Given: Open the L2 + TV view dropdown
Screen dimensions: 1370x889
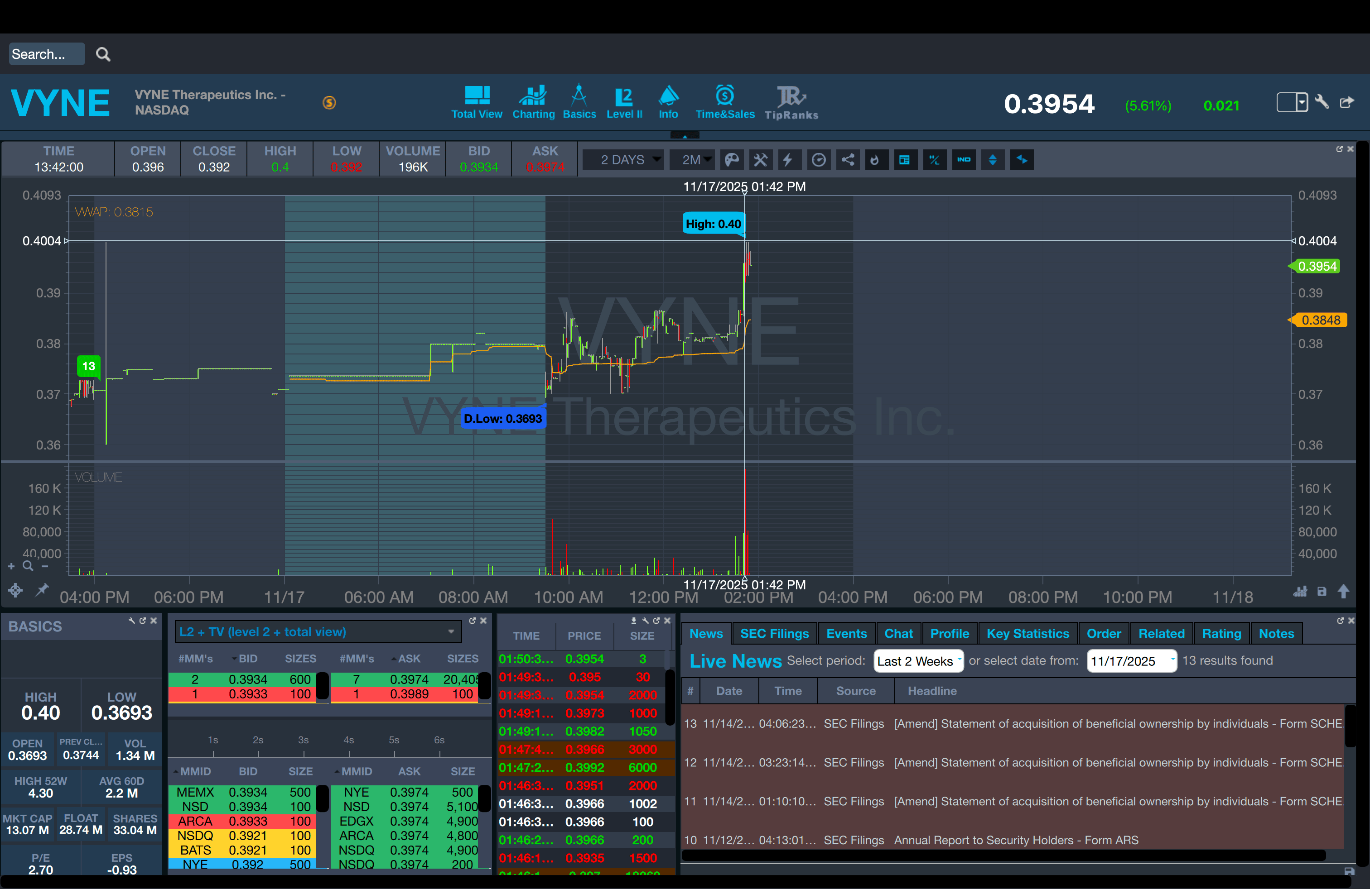Looking at the screenshot, I should (x=318, y=631).
